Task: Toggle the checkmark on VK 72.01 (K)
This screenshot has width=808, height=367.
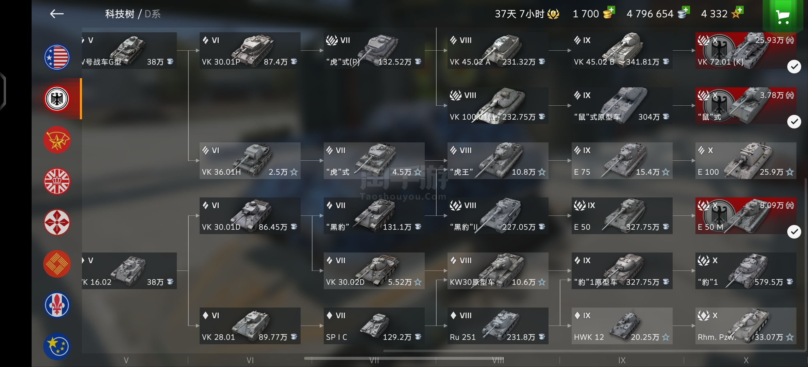Action: coord(794,67)
